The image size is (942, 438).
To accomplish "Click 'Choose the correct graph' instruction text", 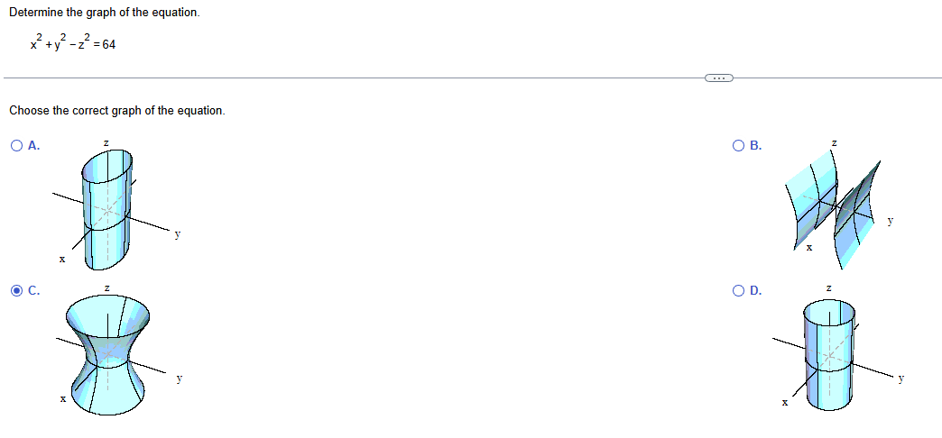I will click(x=117, y=111).
